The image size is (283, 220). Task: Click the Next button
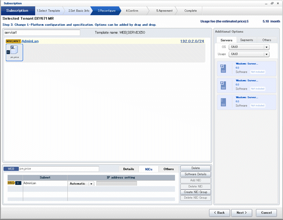[242, 213]
